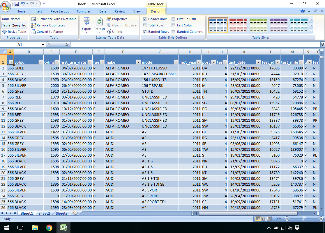Viewport: 325px width, 233px height.
Task: Switch to the Formulas ribbon tab
Action: click(84, 11)
